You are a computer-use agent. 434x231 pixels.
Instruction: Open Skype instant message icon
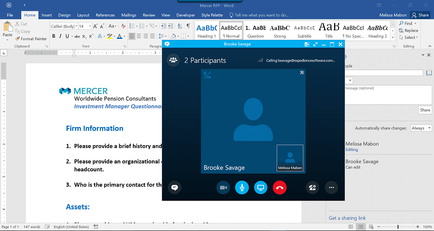(175, 188)
